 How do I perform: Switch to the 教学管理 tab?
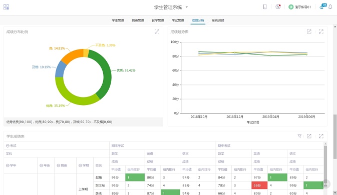158,20
